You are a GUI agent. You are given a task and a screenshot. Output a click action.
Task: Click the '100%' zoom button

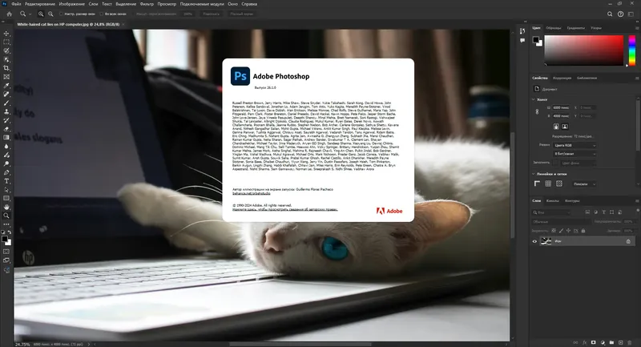pyautogui.click(x=187, y=14)
